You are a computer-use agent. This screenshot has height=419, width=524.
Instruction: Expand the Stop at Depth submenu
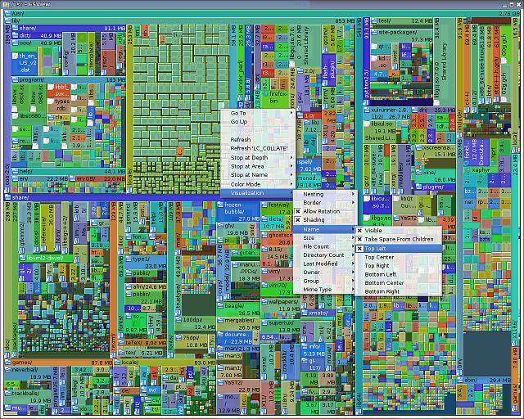(x=257, y=157)
